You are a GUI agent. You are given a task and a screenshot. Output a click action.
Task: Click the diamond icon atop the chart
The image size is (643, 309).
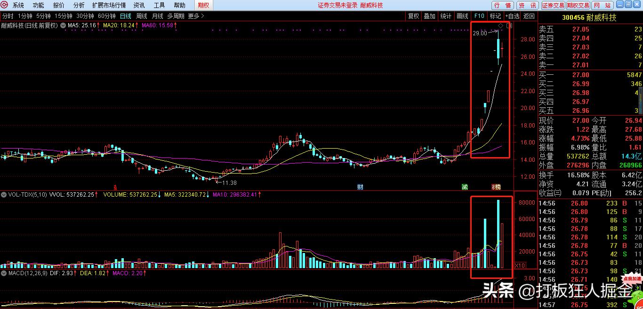coord(500,25)
